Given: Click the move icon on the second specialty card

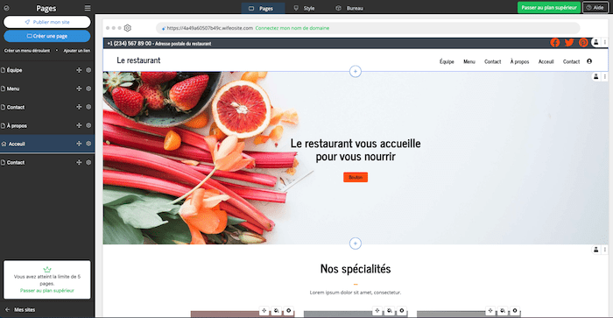Looking at the screenshot, I should point(377,311).
